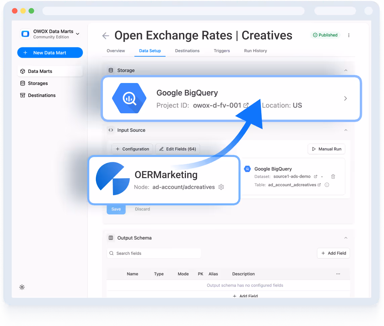Click the Type column header
Image resolution: width=384 pixels, height=326 pixels.
(159, 274)
